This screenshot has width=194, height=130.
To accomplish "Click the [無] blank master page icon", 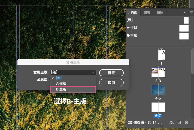I will pos(186,20).
